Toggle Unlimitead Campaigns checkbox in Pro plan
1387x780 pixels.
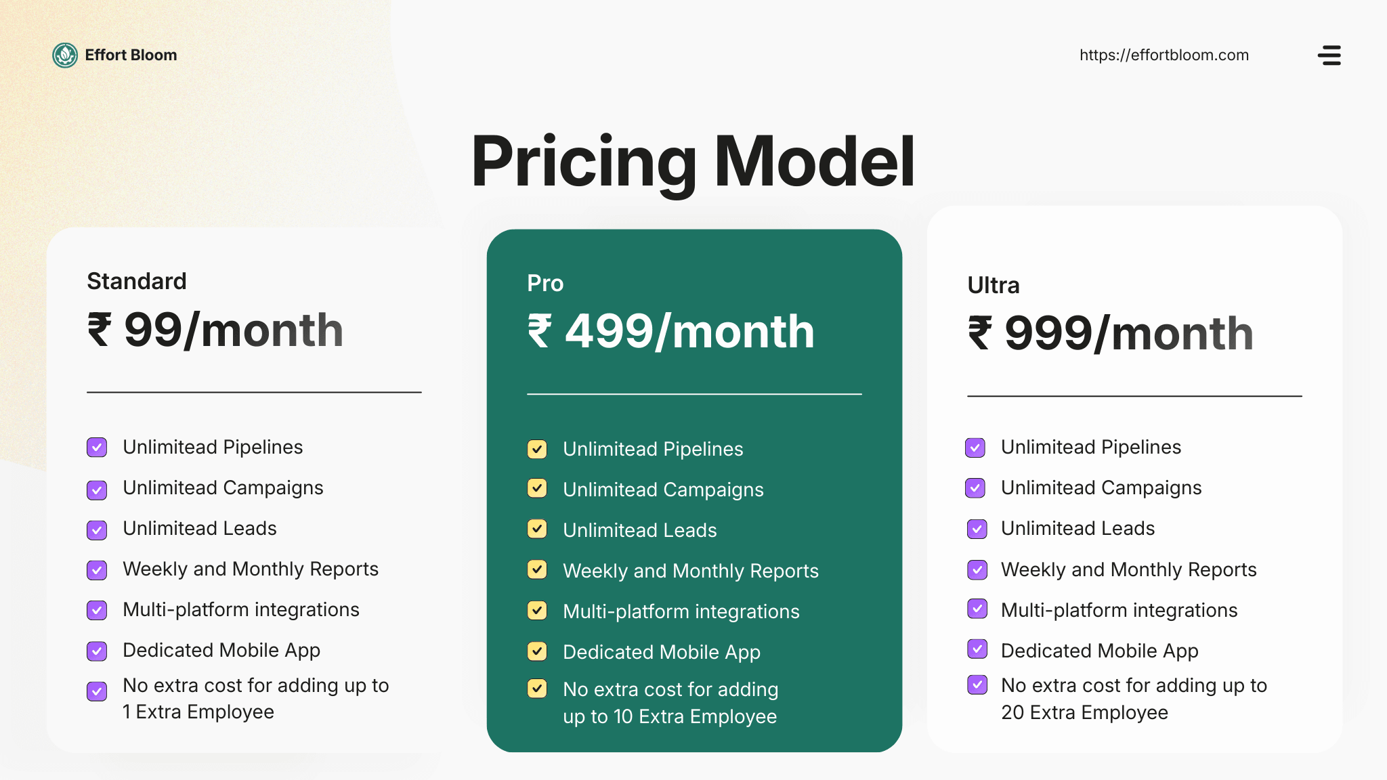pos(537,488)
